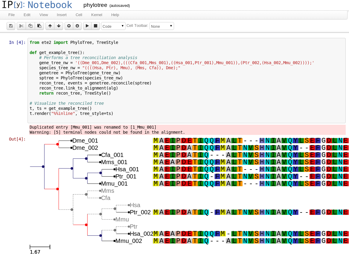Open the Cell menu
Viewport: 349px width, 265px height.
[79, 15]
